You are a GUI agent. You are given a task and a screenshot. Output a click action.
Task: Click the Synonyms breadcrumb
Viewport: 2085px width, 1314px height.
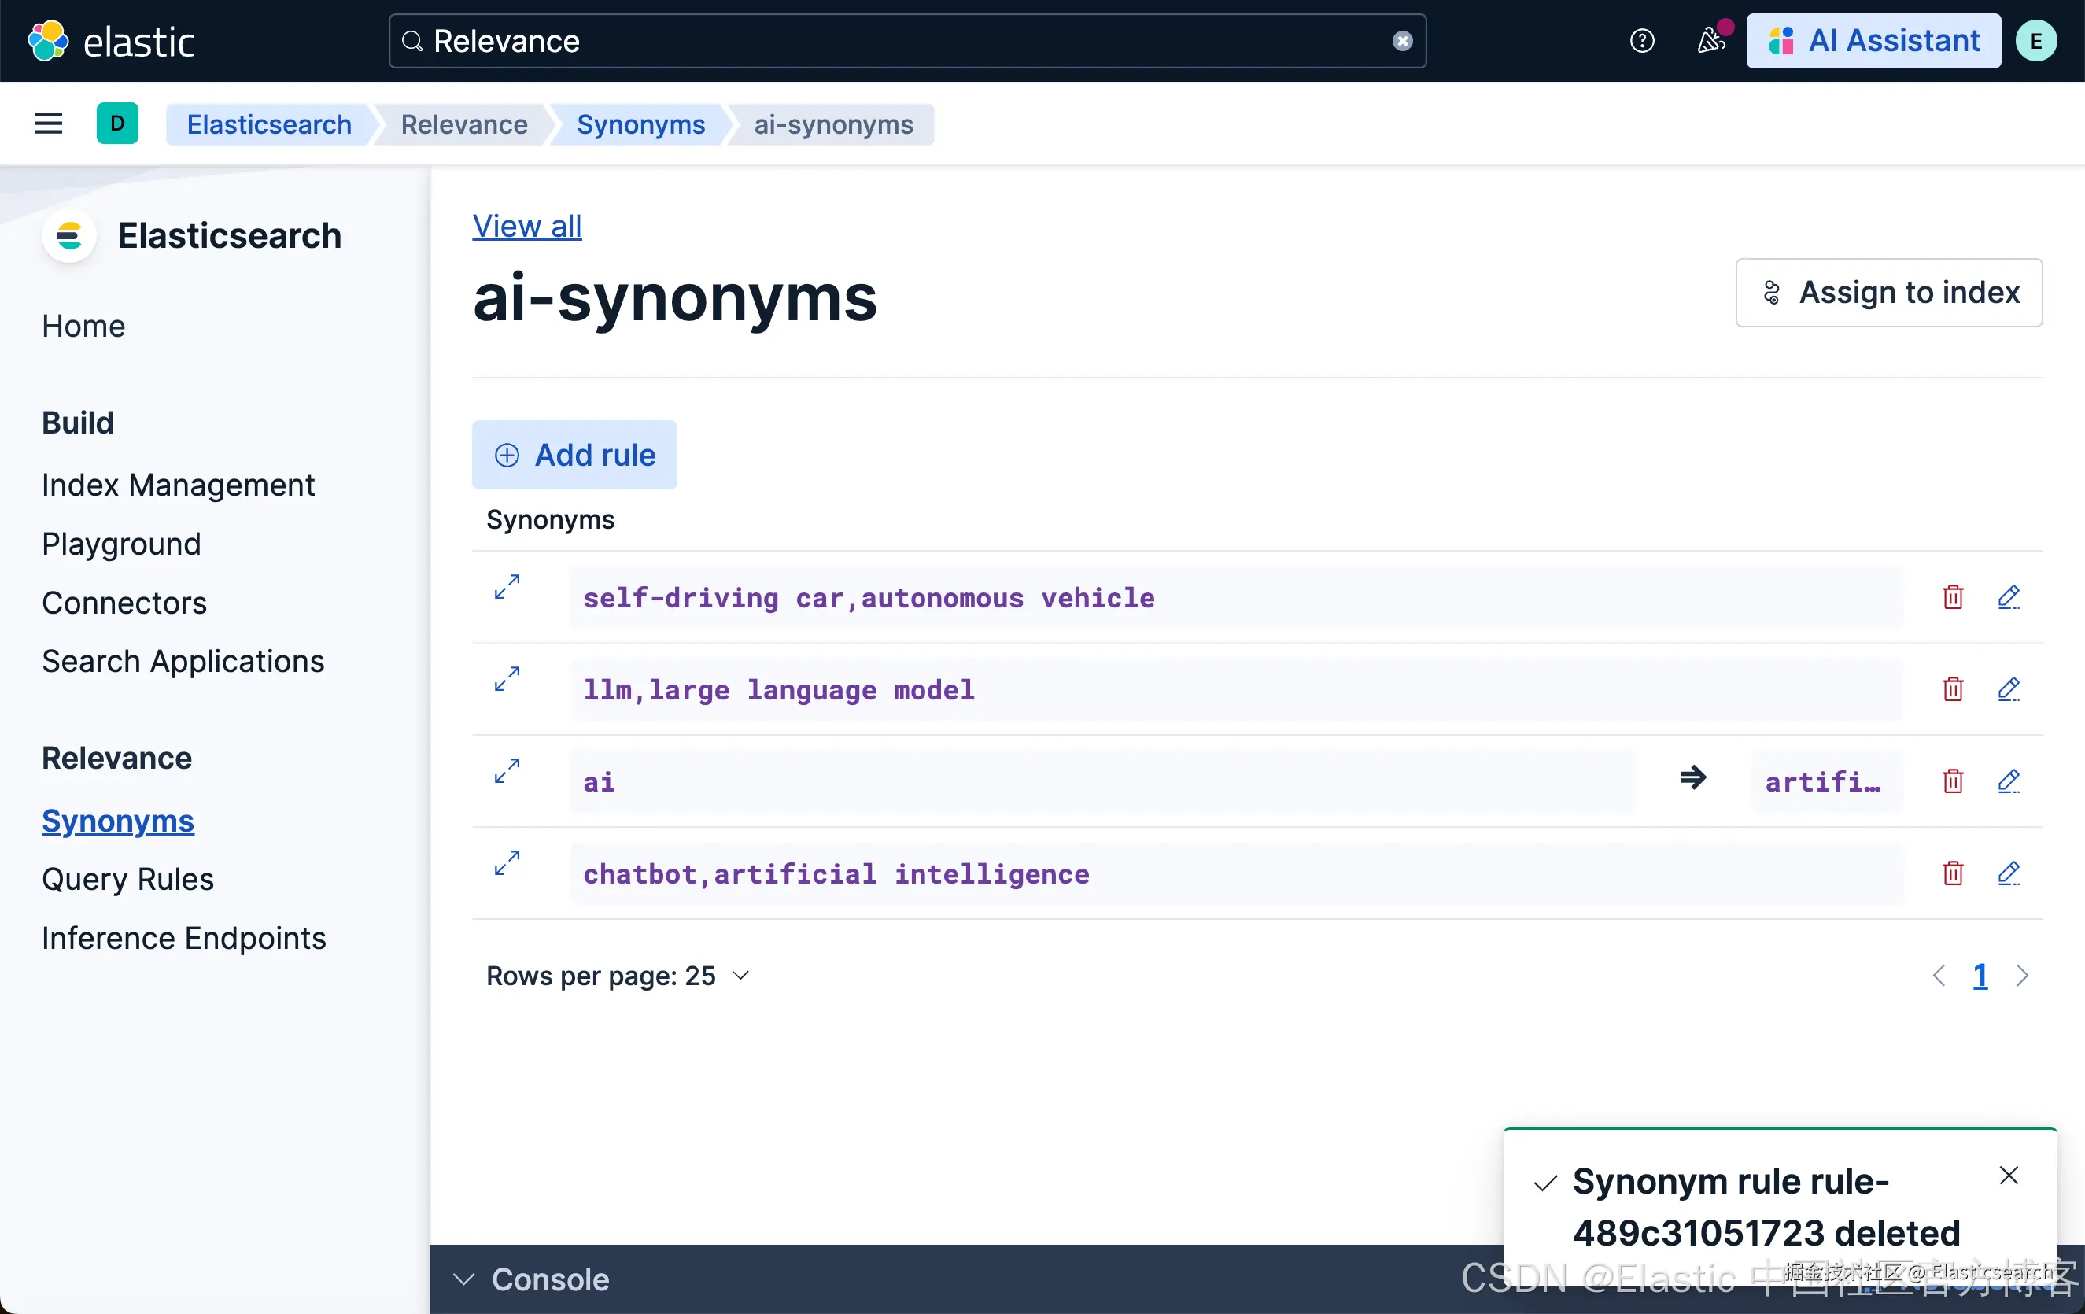[640, 125]
